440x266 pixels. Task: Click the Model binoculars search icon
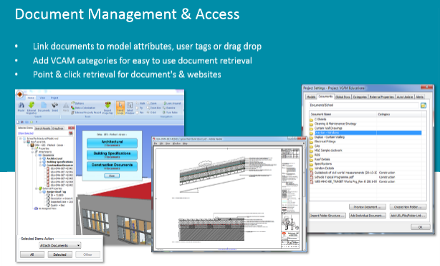pyautogui.click(x=21, y=105)
